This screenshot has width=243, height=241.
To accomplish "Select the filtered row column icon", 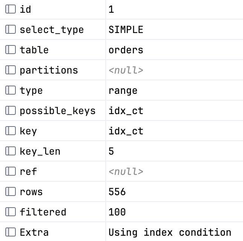I will tap(11, 212).
